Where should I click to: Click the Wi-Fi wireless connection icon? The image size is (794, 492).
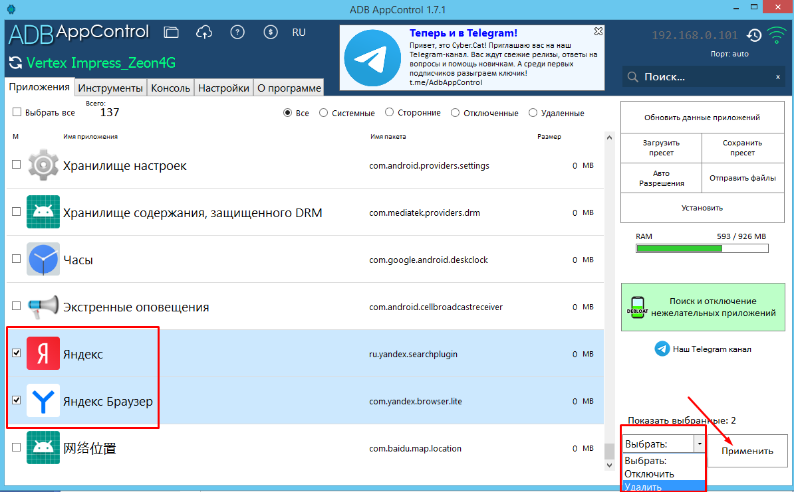point(777,35)
